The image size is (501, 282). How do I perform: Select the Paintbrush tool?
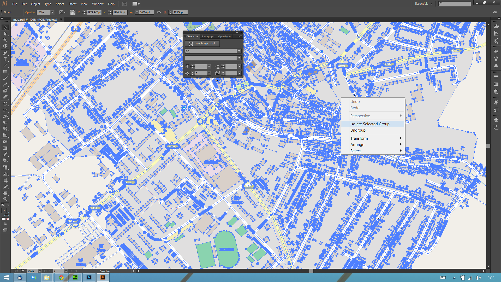click(5, 78)
